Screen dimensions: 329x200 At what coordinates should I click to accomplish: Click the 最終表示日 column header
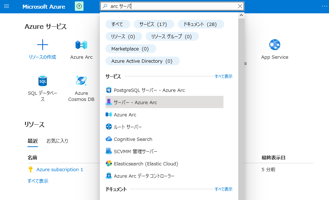tap(273, 157)
